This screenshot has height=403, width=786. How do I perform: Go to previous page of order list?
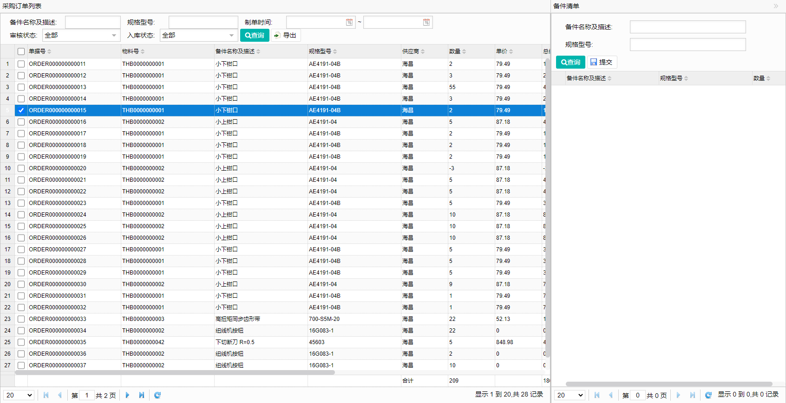coord(60,395)
